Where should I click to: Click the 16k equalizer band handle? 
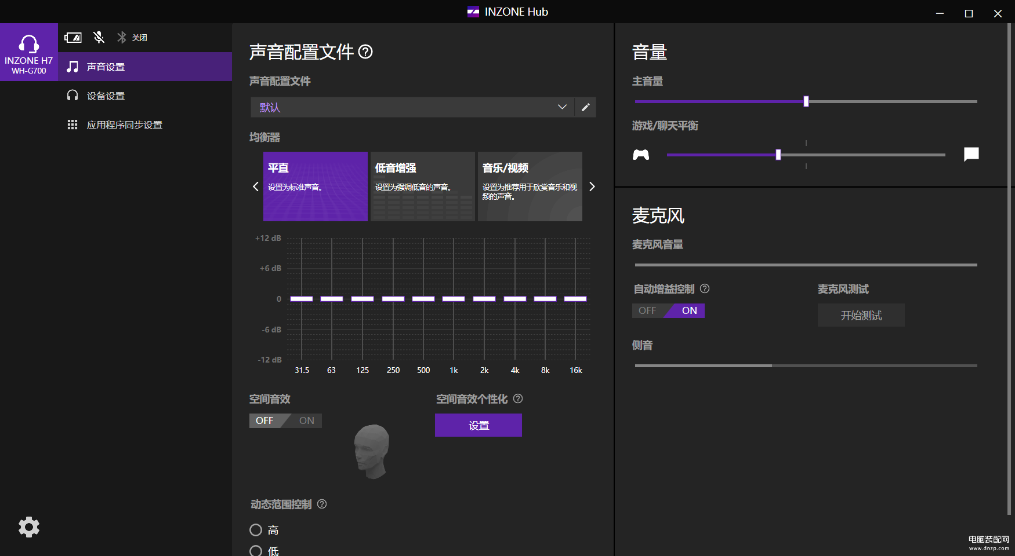pyautogui.click(x=575, y=299)
